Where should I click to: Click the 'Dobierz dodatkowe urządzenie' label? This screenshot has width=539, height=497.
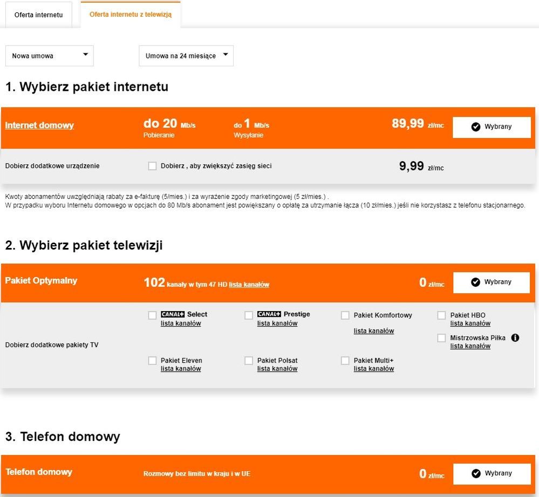(x=52, y=166)
